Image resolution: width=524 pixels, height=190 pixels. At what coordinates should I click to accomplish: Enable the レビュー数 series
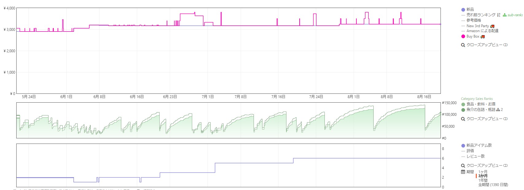tap(475, 156)
